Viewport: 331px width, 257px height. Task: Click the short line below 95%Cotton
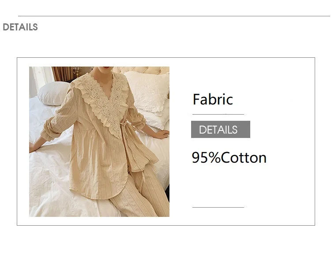point(218,207)
